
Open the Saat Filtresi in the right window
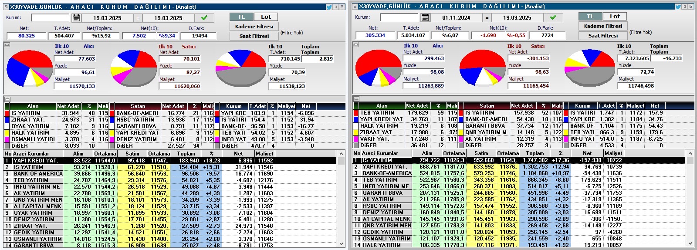tap(603, 35)
